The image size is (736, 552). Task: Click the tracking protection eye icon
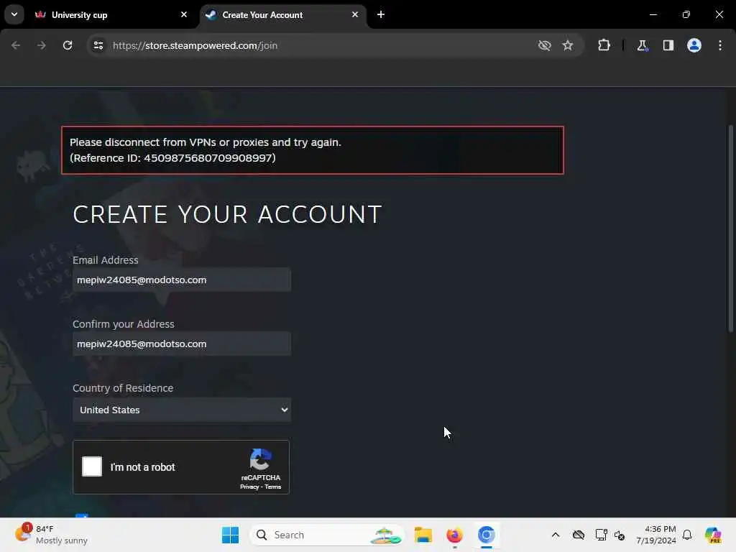544,45
